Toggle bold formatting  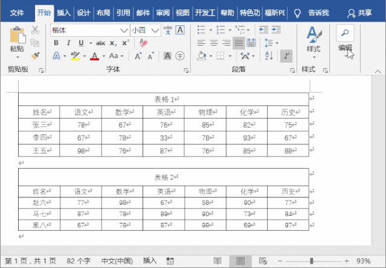pyautogui.click(x=56, y=43)
